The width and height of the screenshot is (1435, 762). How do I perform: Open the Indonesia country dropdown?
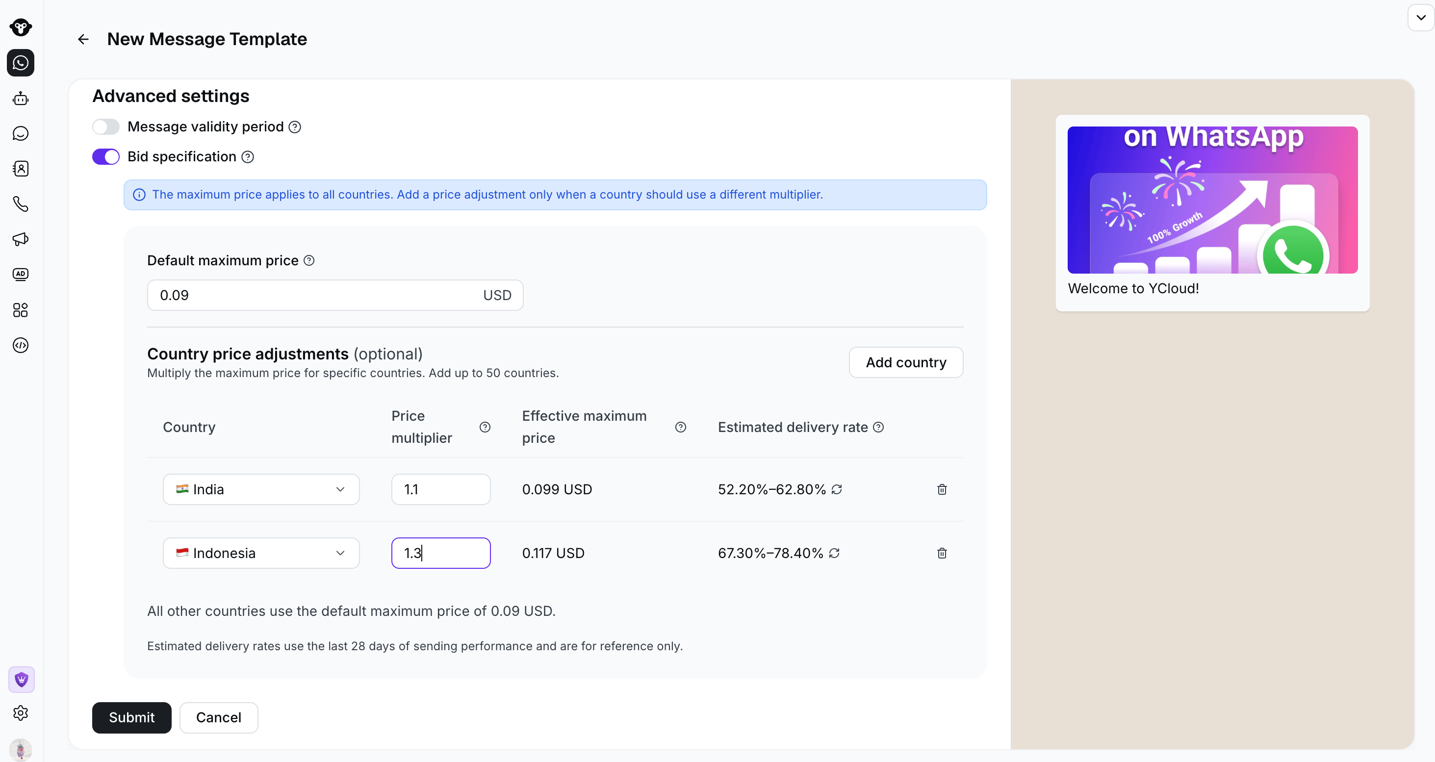(x=261, y=553)
